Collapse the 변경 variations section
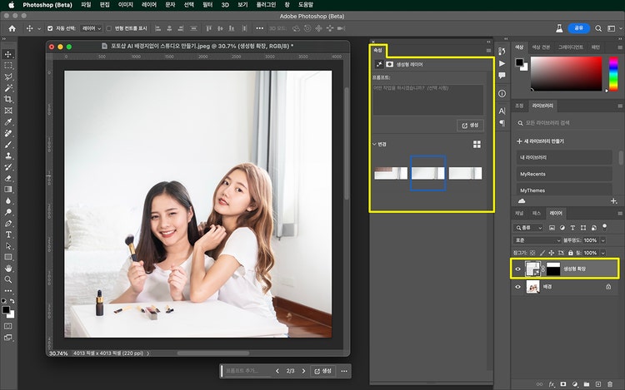This screenshot has width=625, height=390. coord(375,144)
